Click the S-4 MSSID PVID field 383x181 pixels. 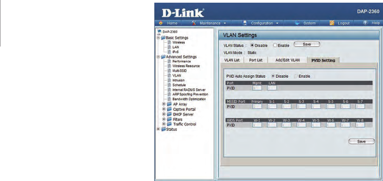tap(316, 106)
